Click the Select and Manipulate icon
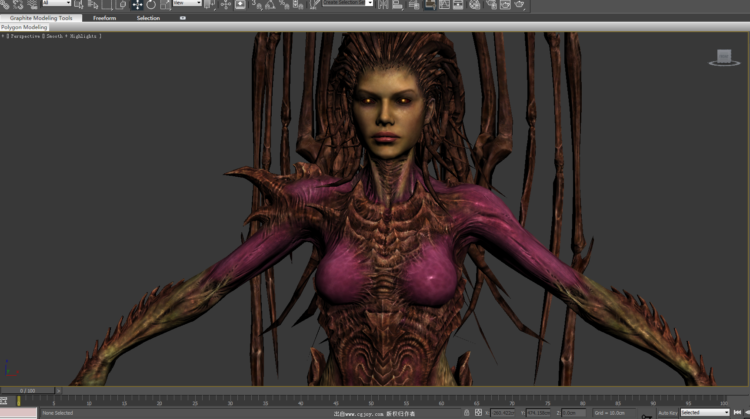Screen dimensions: 750x419 [226, 4]
